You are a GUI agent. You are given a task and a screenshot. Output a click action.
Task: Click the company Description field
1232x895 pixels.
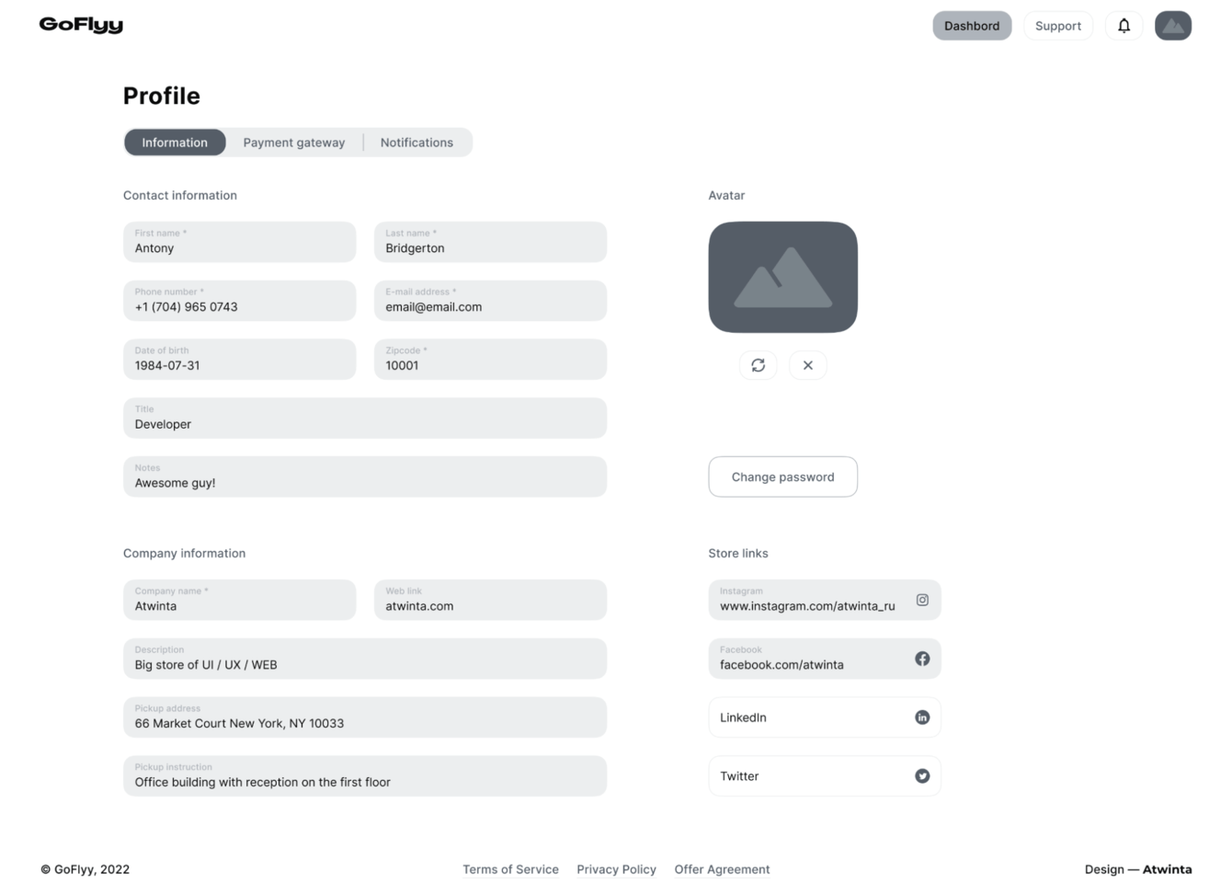tap(365, 659)
